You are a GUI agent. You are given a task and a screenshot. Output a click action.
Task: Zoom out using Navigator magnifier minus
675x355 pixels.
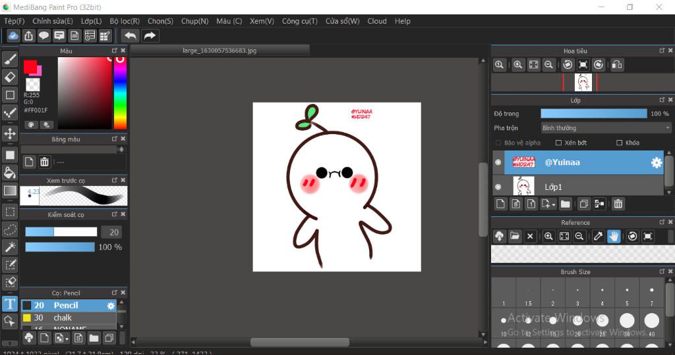point(548,65)
